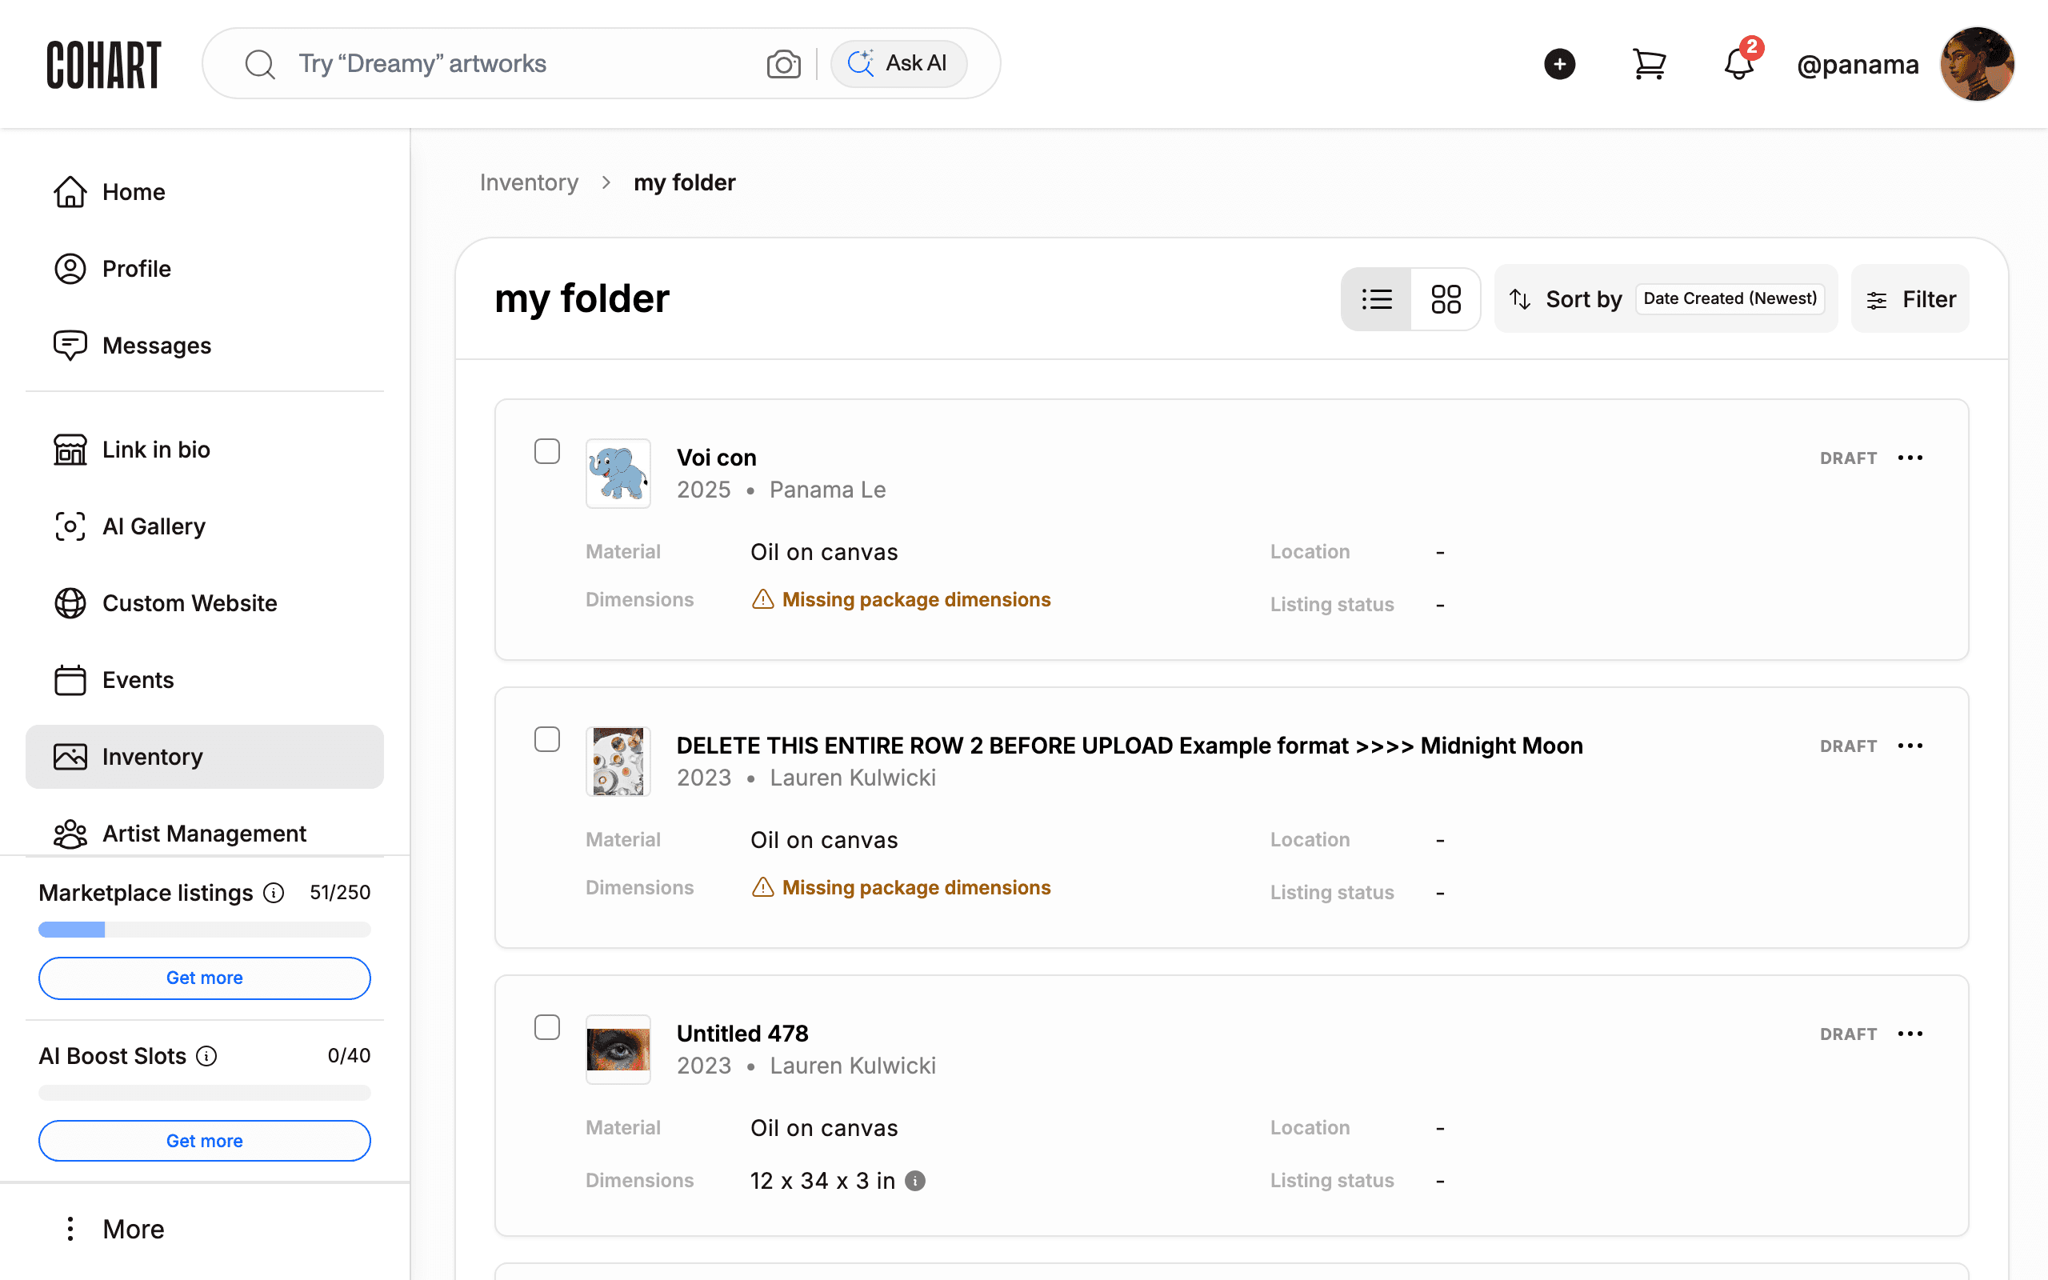Open Untitled 478 eye thumbnail
Viewport: 2048px width, 1280px height.
pyautogui.click(x=618, y=1049)
